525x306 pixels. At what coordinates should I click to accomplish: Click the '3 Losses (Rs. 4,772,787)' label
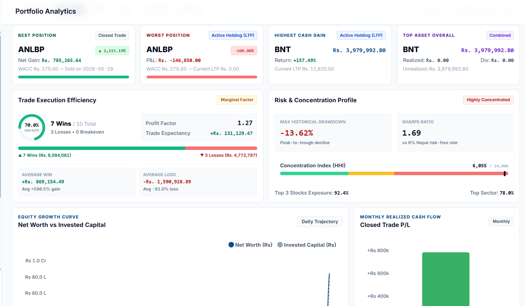[x=229, y=155]
